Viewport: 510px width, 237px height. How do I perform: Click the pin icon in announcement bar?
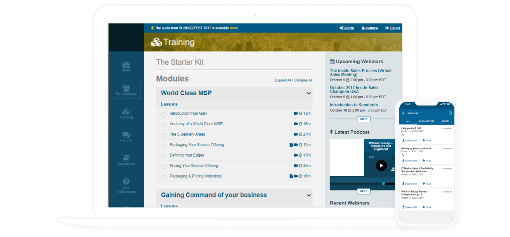point(152,28)
